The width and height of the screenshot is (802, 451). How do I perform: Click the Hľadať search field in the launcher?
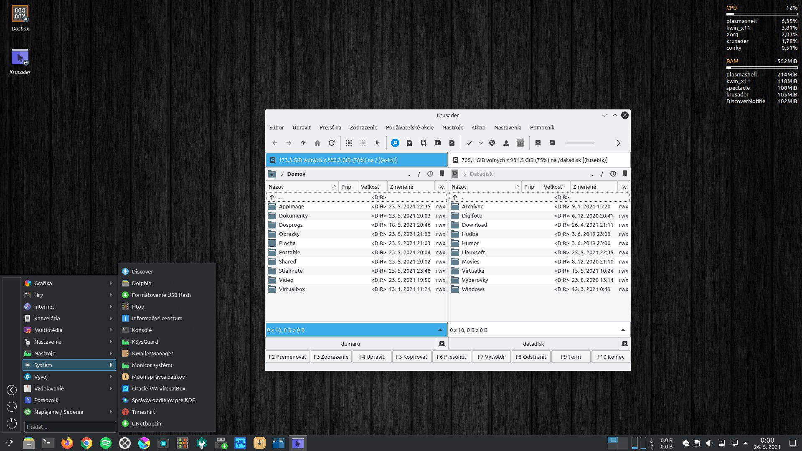70,426
